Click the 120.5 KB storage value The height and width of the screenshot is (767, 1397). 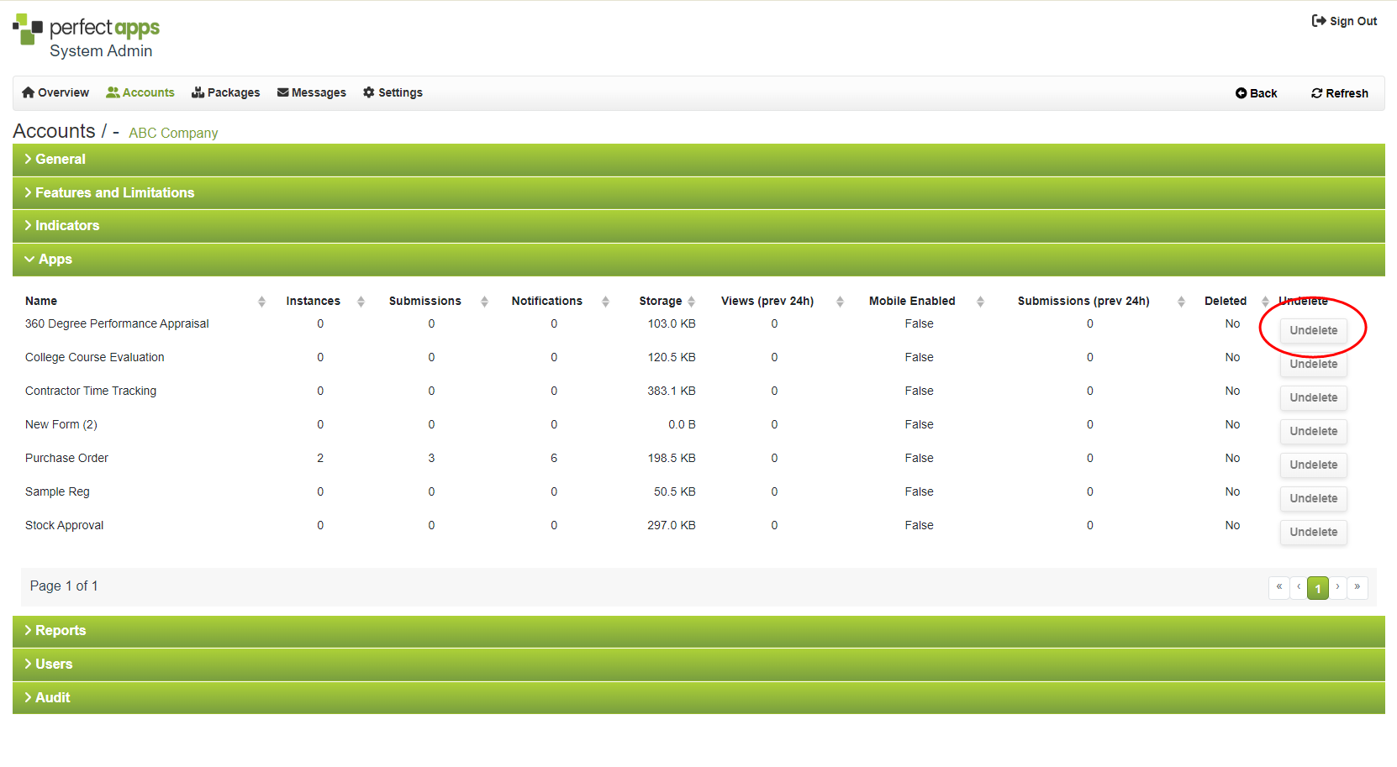click(672, 358)
